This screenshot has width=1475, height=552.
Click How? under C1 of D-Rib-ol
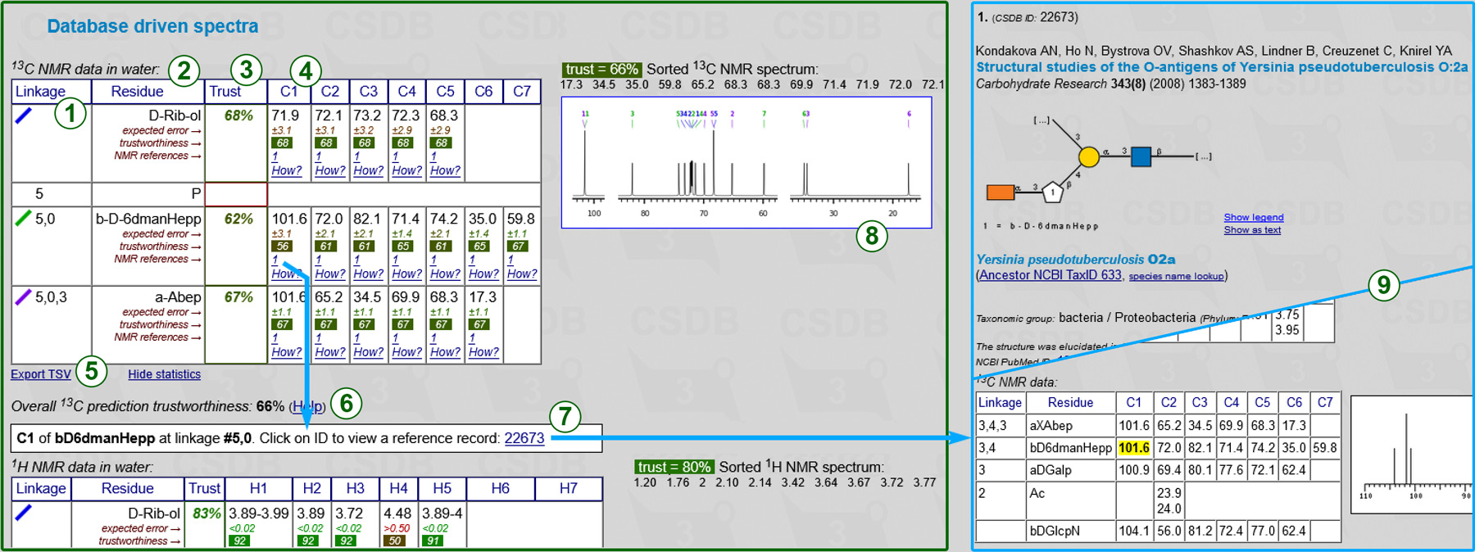pos(287,170)
